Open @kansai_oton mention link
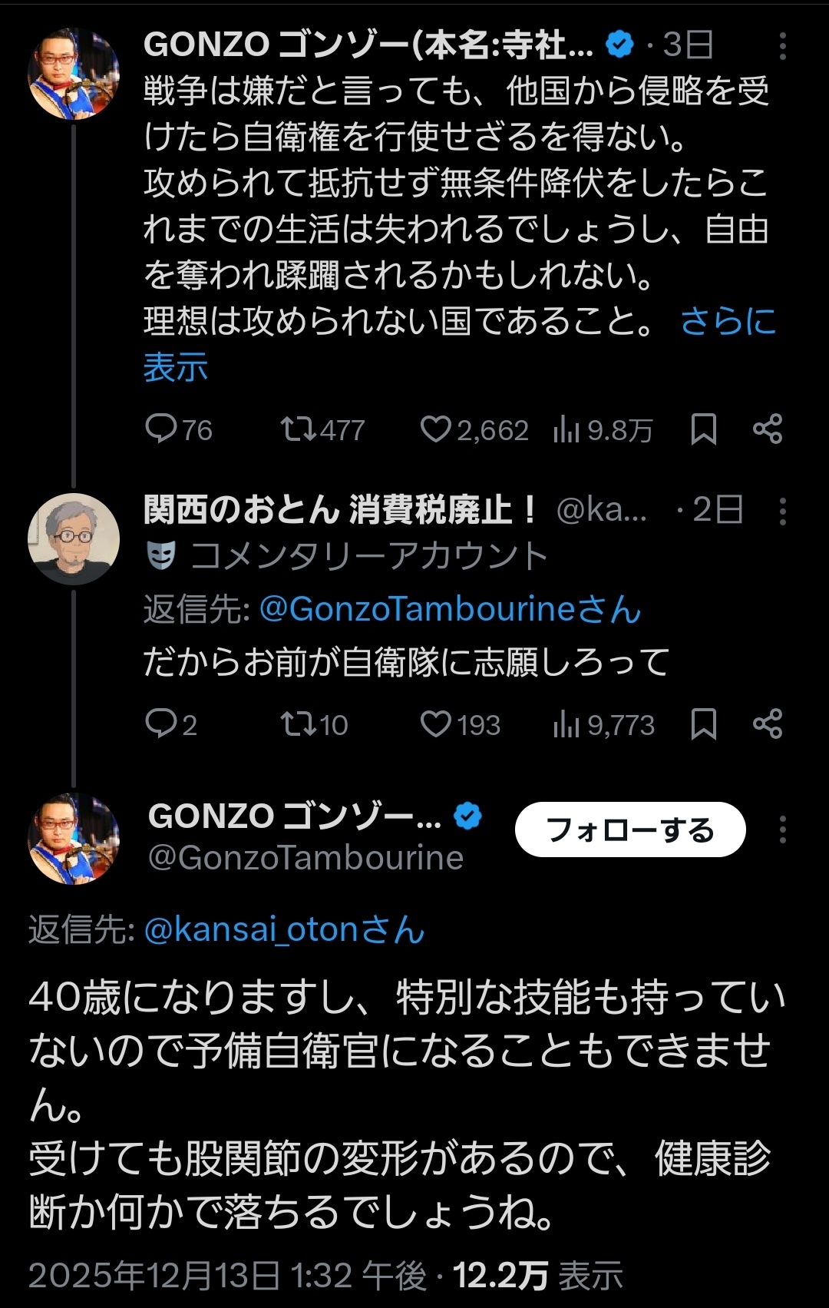The height and width of the screenshot is (1308, 829). [x=250, y=929]
